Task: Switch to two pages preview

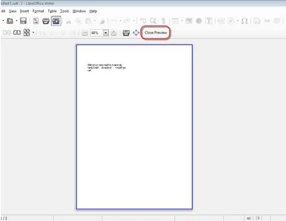Action: (7, 33)
